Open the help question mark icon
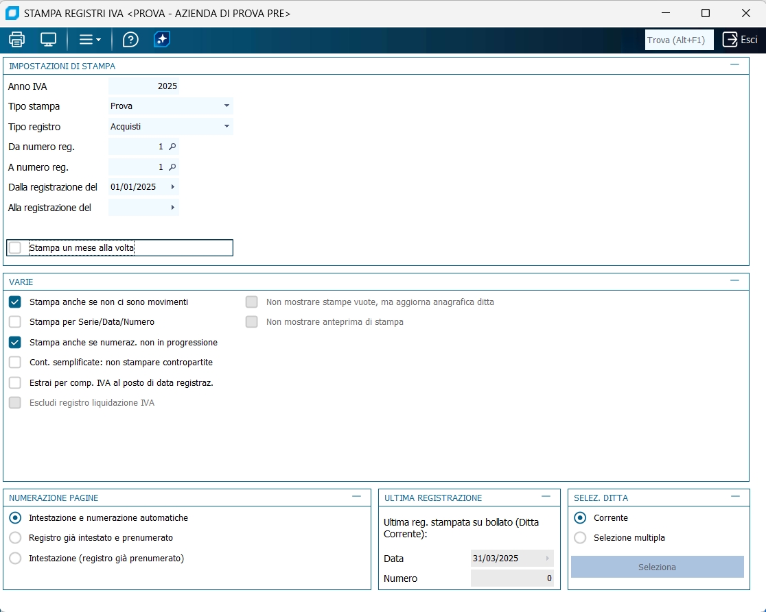Image resolution: width=766 pixels, height=612 pixels. pos(130,39)
